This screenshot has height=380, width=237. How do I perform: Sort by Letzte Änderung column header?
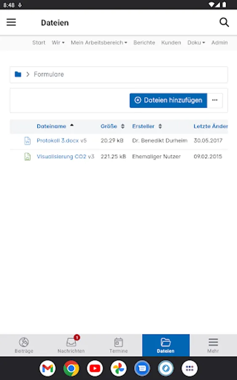click(x=210, y=126)
